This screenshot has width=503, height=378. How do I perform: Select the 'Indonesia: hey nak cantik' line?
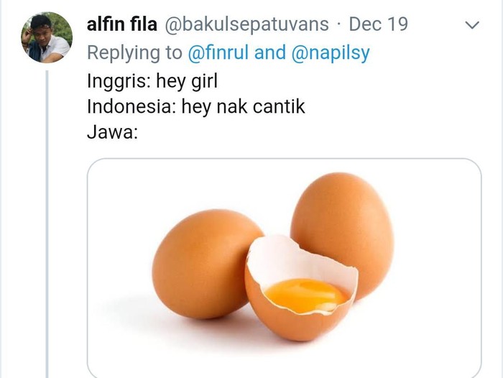195,106
